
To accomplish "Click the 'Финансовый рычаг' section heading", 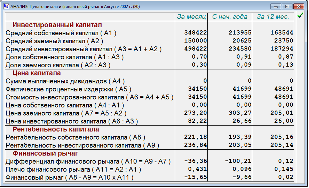I will (45, 153).
